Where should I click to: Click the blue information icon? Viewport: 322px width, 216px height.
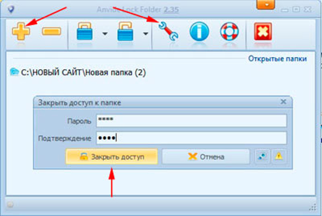tap(199, 32)
